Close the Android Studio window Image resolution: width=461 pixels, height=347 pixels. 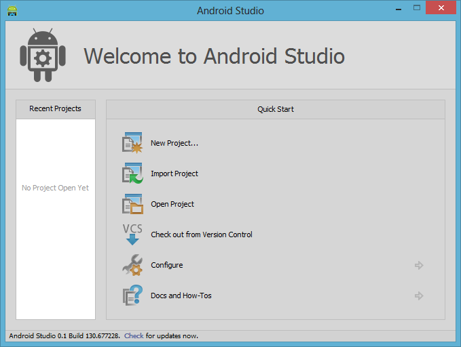[441, 8]
